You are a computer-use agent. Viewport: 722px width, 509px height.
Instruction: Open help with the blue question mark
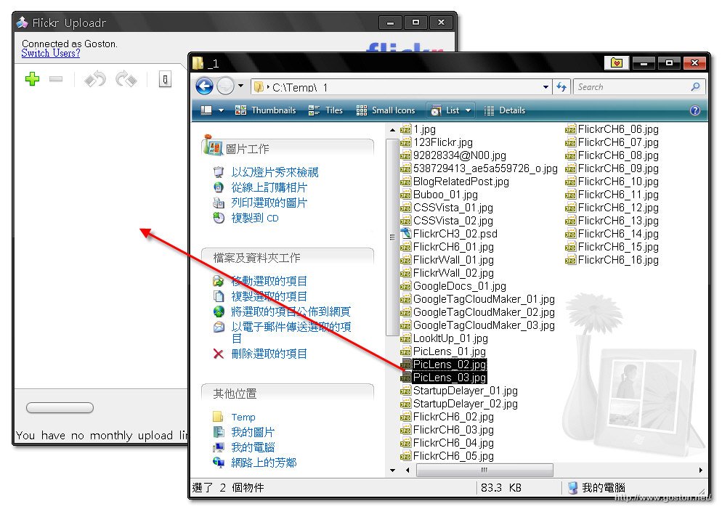click(695, 110)
